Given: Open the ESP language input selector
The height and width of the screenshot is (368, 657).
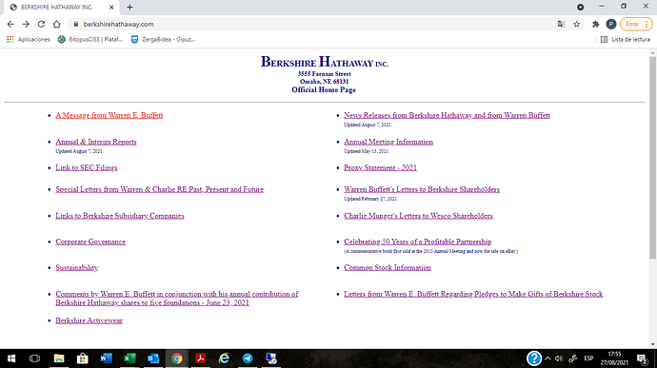Looking at the screenshot, I should pyautogui.click(x=588, y=358).
